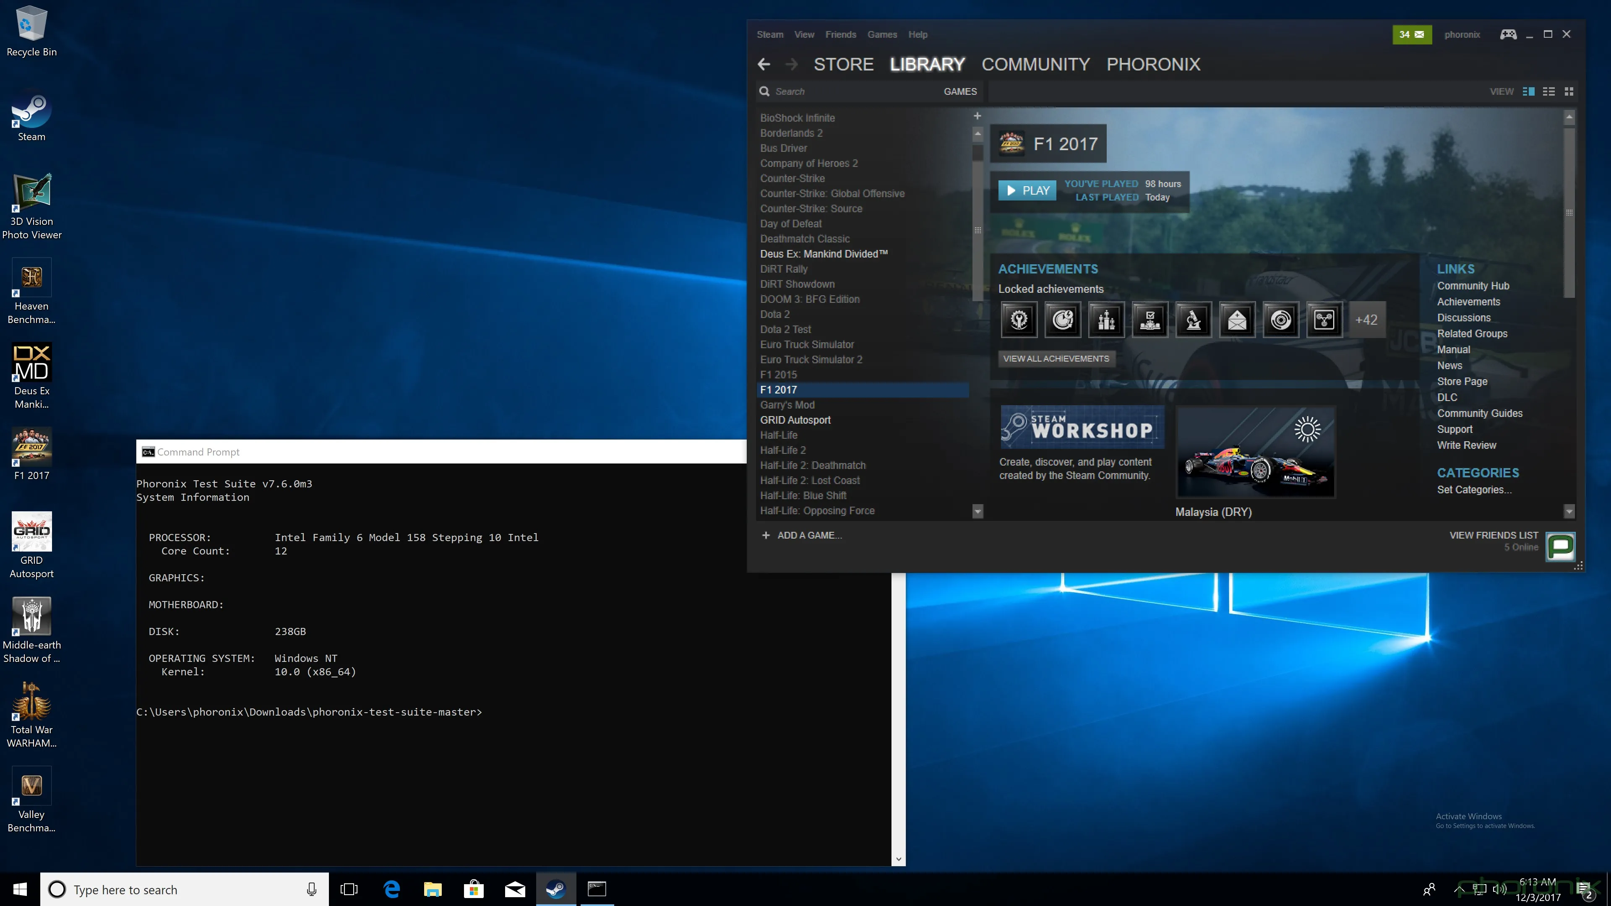Expand the VIEW FRIENDS LIST section
This screenshot has height=906, width=1611.
click(x=1493, y=534)
